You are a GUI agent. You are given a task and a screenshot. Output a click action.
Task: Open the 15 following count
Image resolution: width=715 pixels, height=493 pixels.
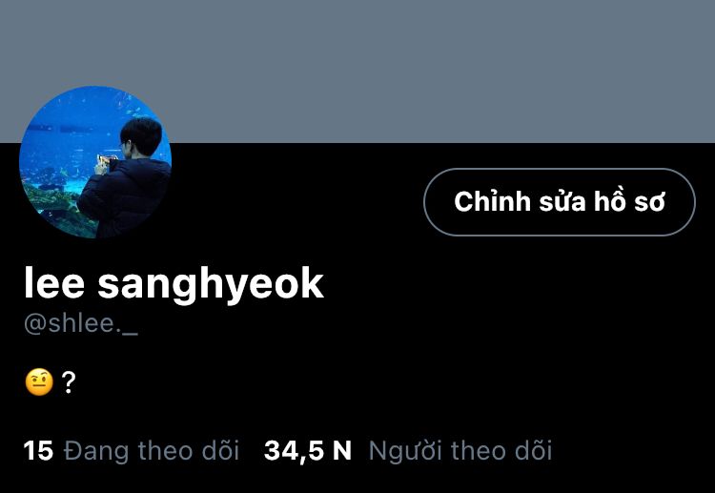132,451
